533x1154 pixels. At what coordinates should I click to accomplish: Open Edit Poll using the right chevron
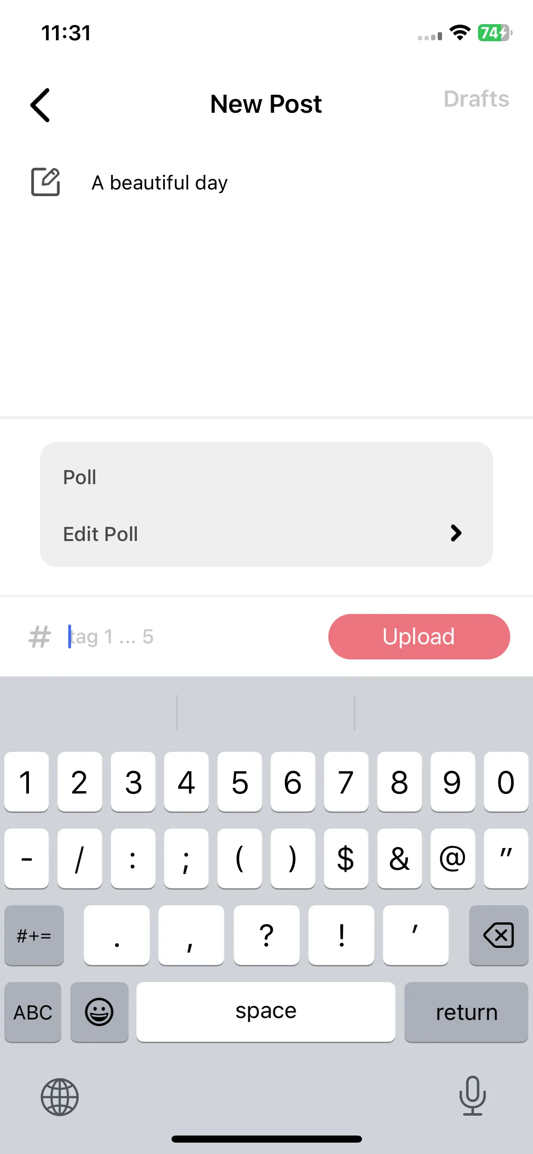coord(456,533)
